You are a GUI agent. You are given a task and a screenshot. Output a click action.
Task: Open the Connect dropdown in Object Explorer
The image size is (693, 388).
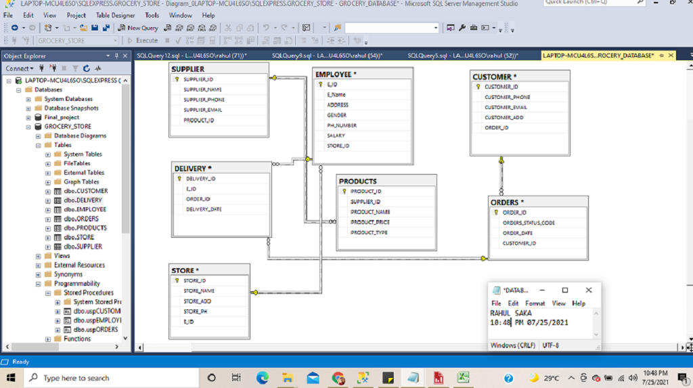(x=20, y=68)
